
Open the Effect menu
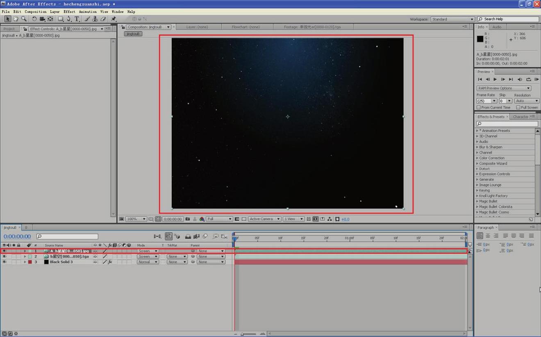[69, 11]
